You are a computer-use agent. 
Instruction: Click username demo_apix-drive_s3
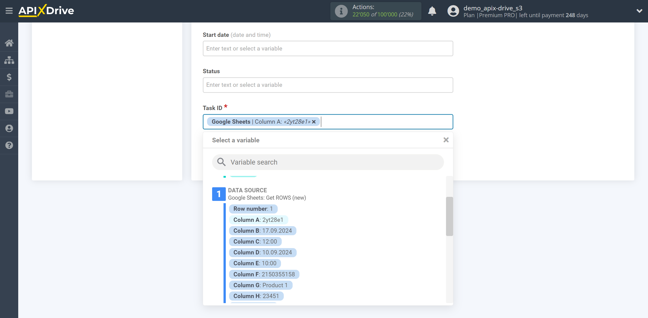493,8
